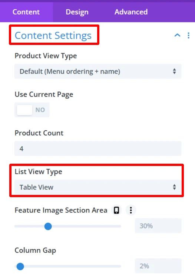
Task: Click the 30% value field
Action: tap(158, 226)
